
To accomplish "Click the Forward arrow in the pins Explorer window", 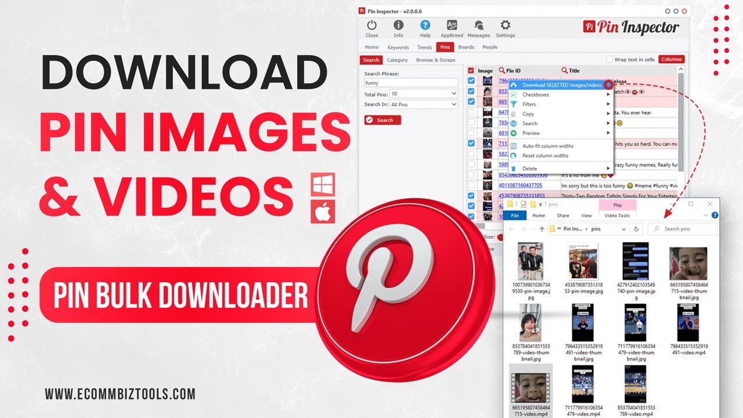I will click(x=525, y=229).
